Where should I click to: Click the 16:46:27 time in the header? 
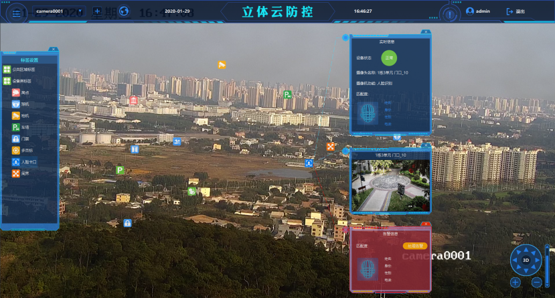[x=363, y=11]
